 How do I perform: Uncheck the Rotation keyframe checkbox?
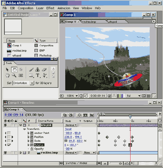(9, 145)
